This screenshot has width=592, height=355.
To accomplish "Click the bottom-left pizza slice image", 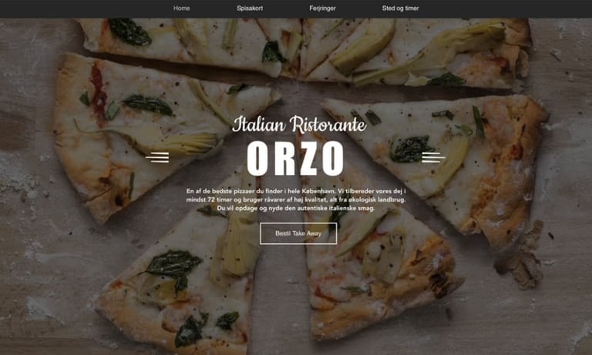I will coord(177,280).
